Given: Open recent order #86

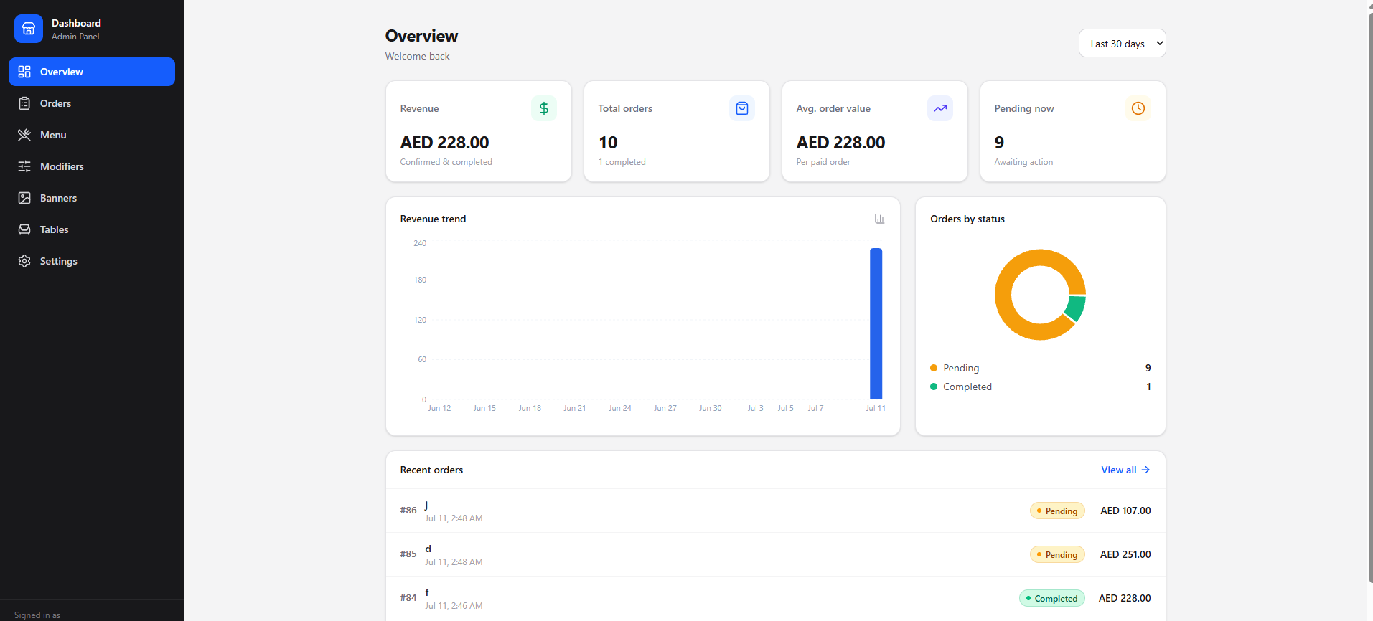Looking at the screenshot, I should point(775,511).
